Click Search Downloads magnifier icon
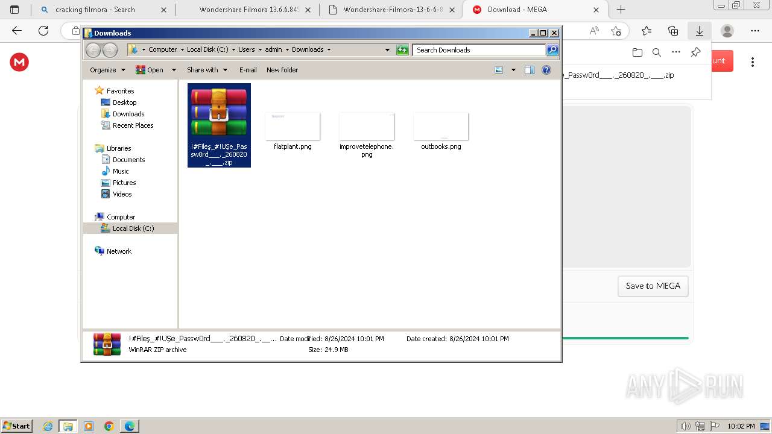This screenshot has height=434, width=772. click(x=552, y=50)
